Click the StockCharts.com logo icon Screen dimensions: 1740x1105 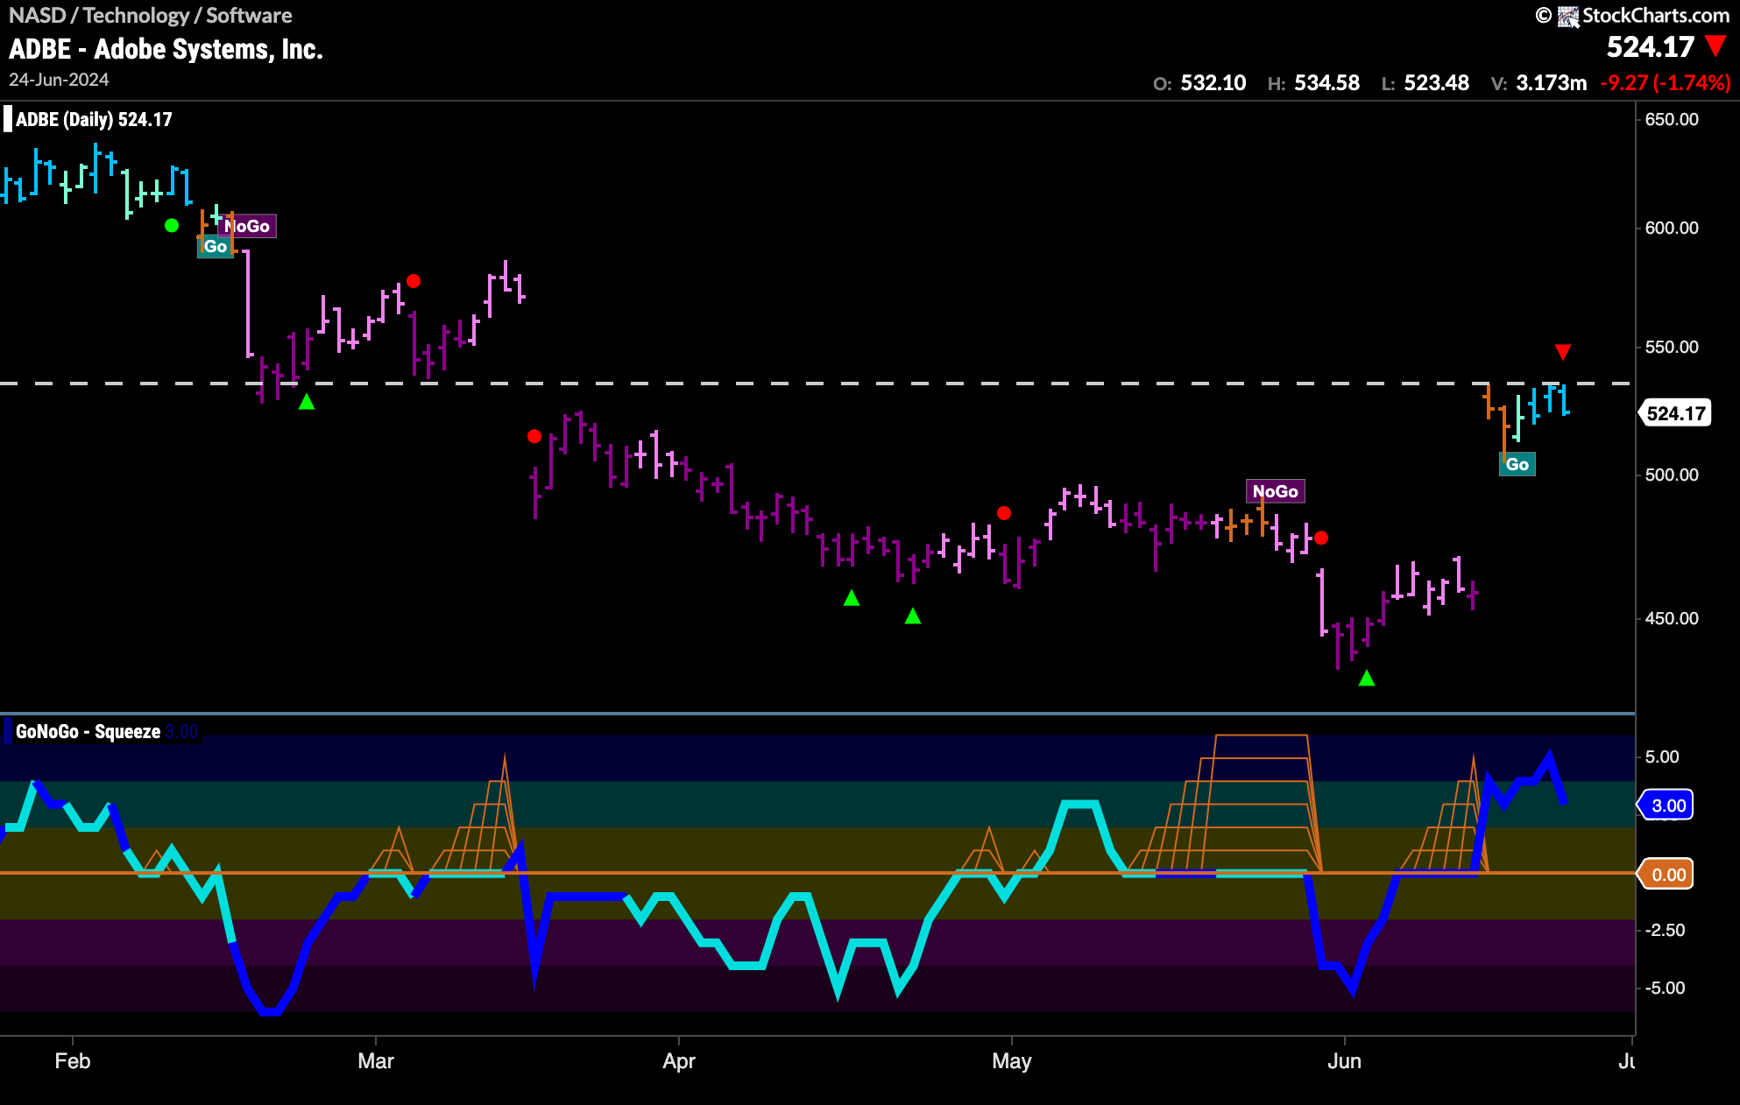click(x=1568, y=16)
